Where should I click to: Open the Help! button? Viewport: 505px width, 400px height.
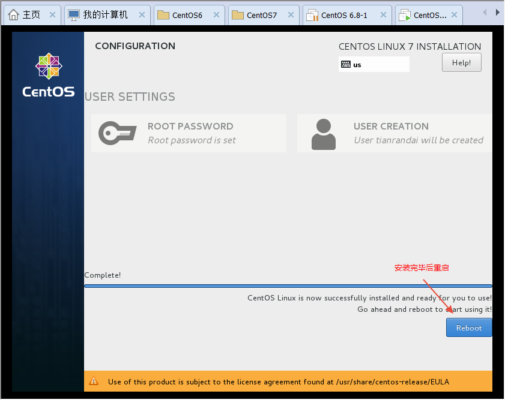click(x=461, y=62)
